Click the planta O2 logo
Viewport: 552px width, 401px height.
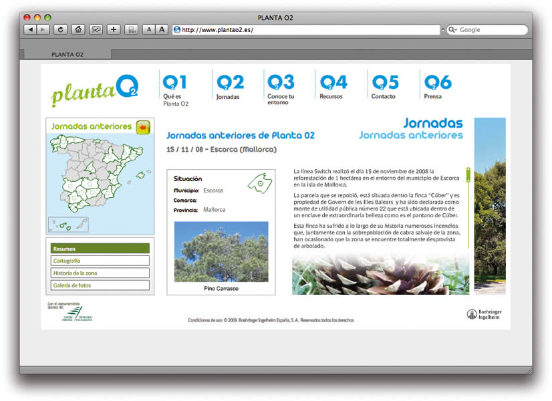94,90
